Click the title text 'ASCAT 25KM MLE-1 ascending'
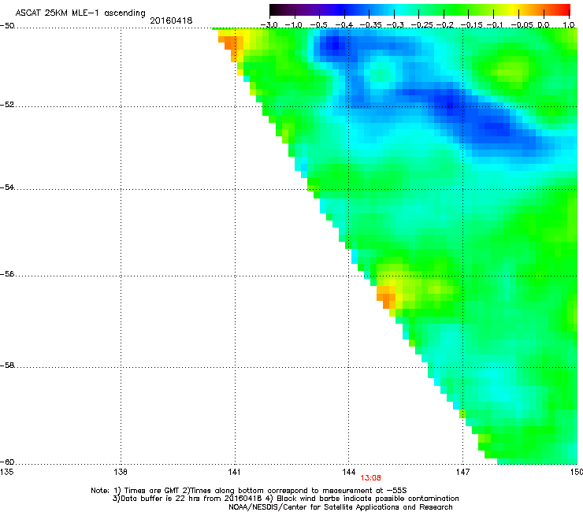 80,13
